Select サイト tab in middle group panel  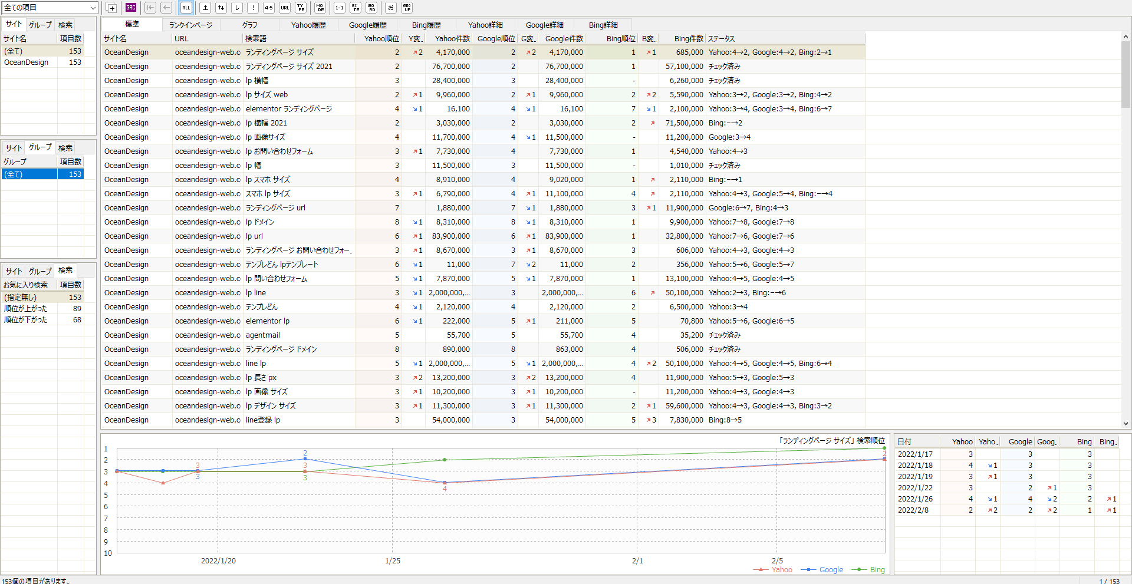coord(14,148)
